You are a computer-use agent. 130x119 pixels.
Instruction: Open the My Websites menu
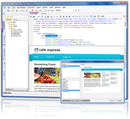pyautogui.click(x=22, y=8)
